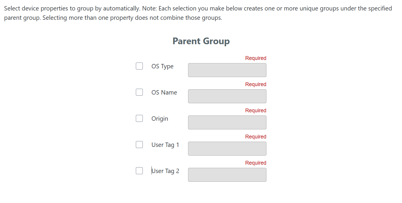Image resolution: width=402 pixels, height=203 pixels.
Task: Click the Parent Group heading
Action: 201,41
